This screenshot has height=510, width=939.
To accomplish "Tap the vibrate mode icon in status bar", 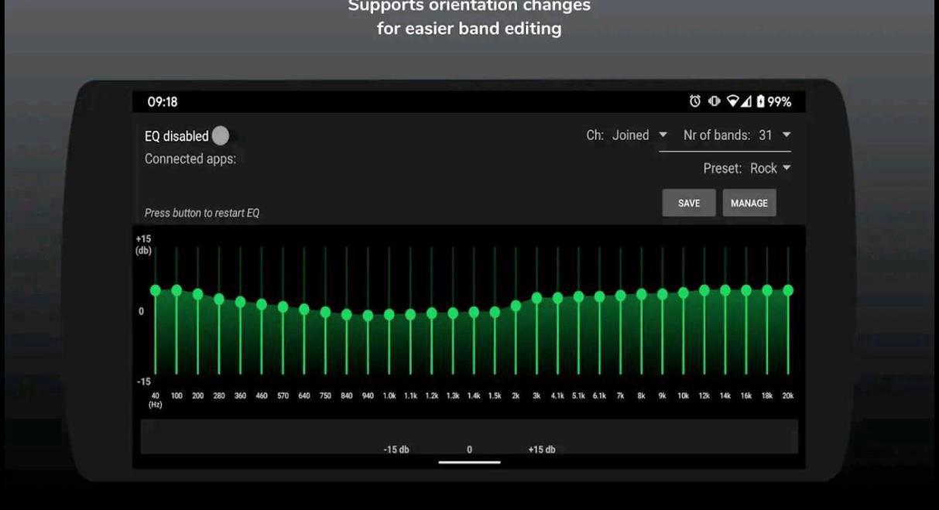I will [x=715, y=101].
